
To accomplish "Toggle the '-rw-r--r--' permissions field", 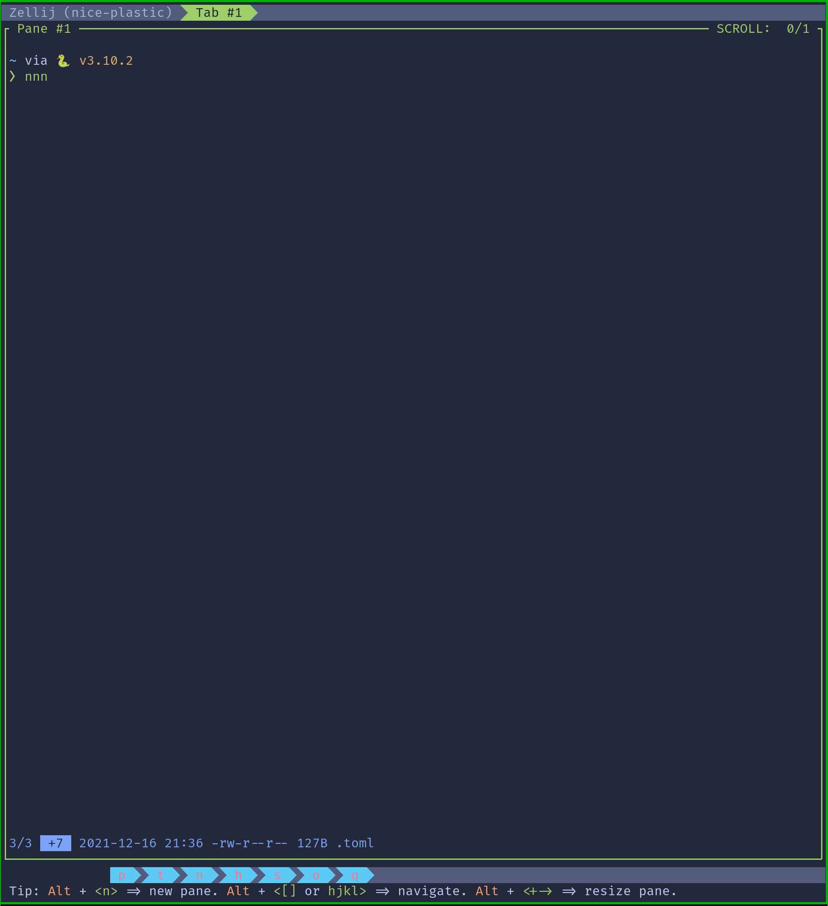I will (x=249, y=843).
